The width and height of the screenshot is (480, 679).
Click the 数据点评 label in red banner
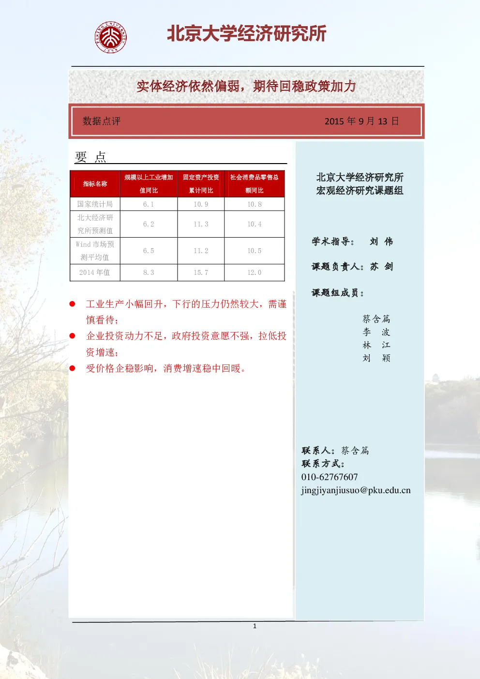[102, 121]
